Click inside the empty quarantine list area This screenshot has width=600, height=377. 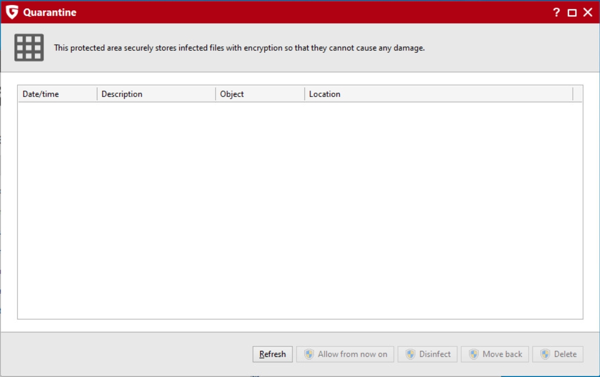[x=299, y=210]
